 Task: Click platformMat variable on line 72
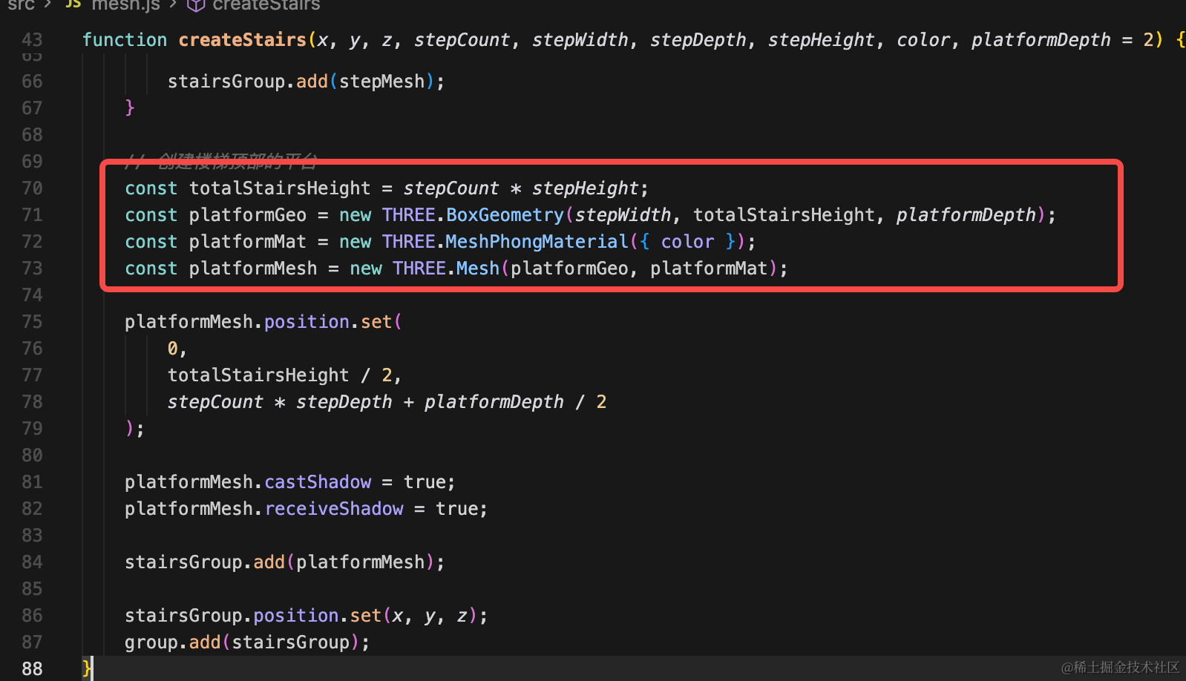248,242
